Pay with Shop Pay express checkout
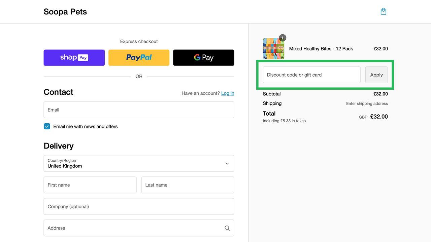Viewport: 431px width, 242px height. tap(74, 57)
